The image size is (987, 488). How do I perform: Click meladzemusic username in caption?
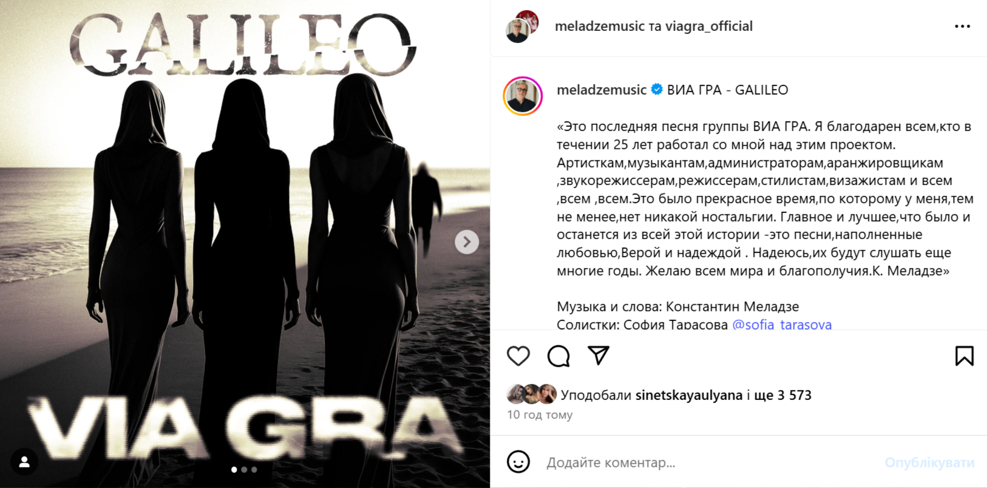click(x=602, y=90)
